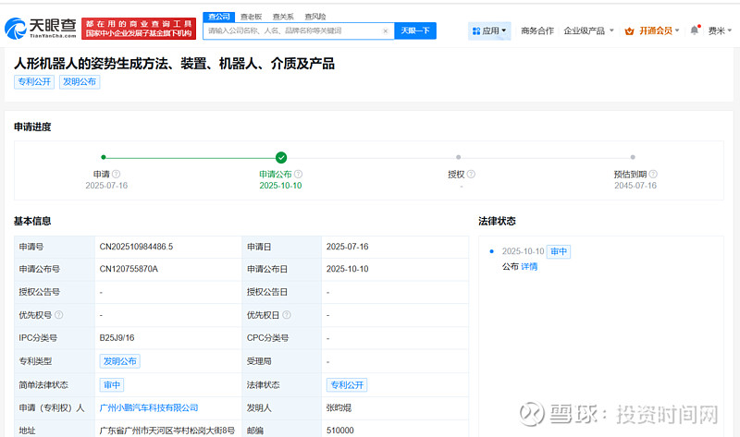740x437 pixels.
Task: Click the green checkmark progress step
Action: click(281, 158)
